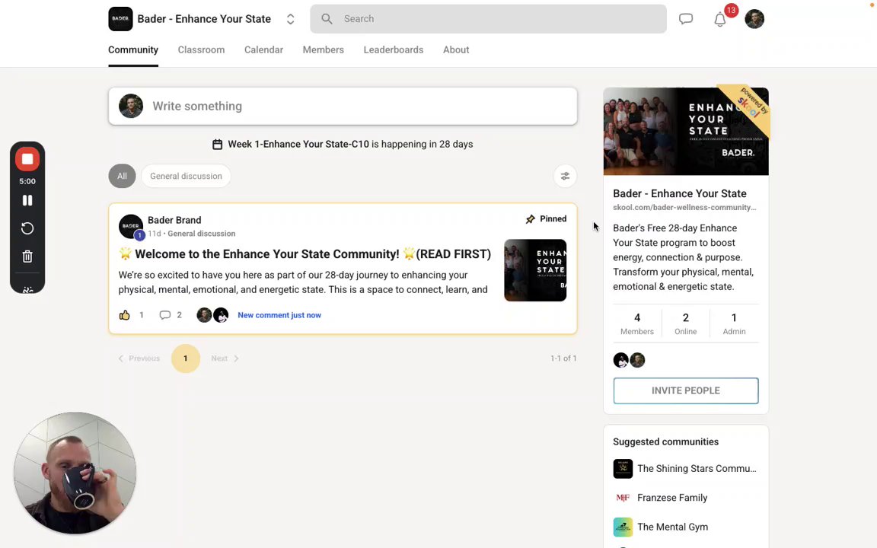Open the Enhance Your State banner image
The width and height of the screenshot is (877, 548).
click(x=686, y=132)
